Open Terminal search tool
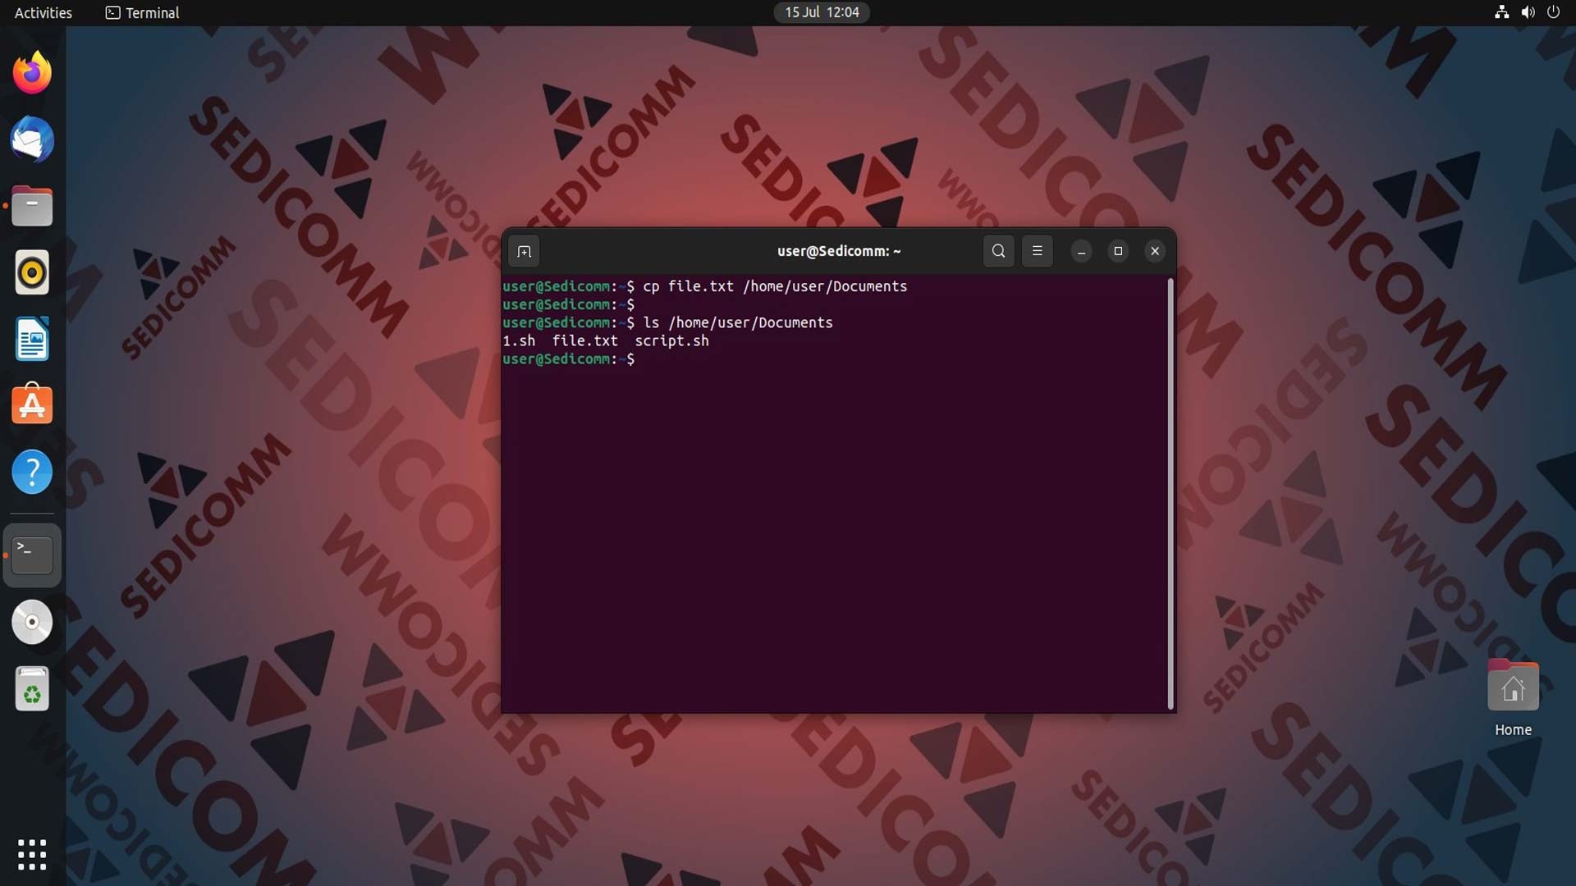 coord(998,251)
